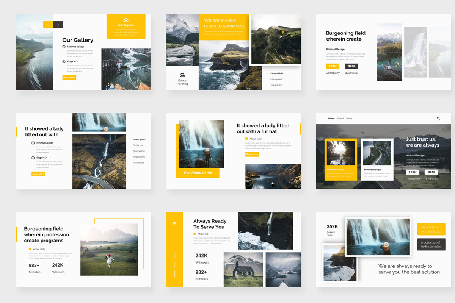Click the yellow 'You won't be misguided' swatch

click(x=431, y=229)
